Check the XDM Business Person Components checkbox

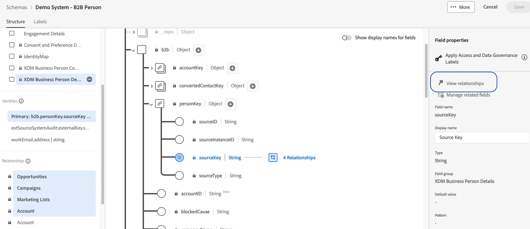click(x=12, y=68)
